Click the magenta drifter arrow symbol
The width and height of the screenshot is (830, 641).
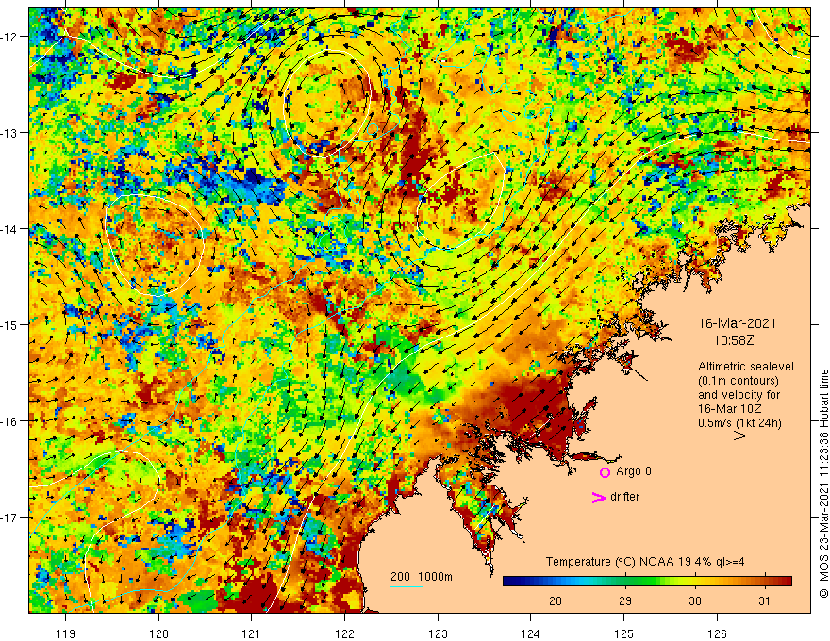pos(599,497)
